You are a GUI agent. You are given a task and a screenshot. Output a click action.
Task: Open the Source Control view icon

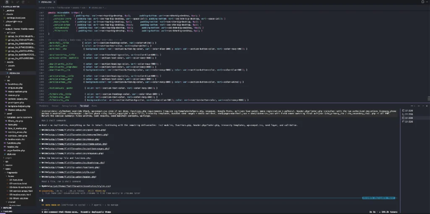pyautogui.click(x=18, y=2)
